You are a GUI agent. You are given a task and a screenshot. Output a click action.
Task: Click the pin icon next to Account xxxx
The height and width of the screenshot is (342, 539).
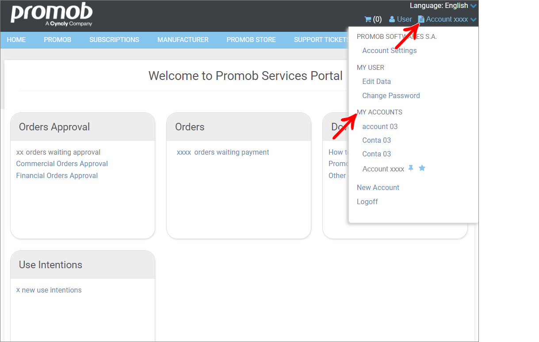coord(411,168)
